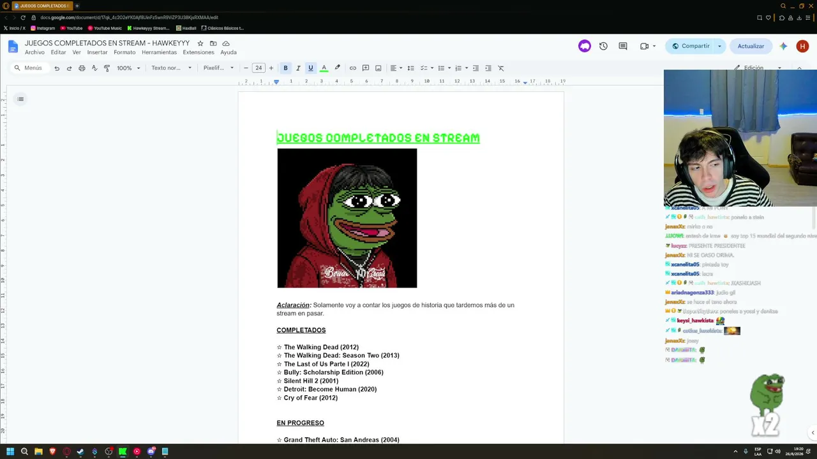Open the Windows Start menu
817x459 pixels.
pos(10,451)
